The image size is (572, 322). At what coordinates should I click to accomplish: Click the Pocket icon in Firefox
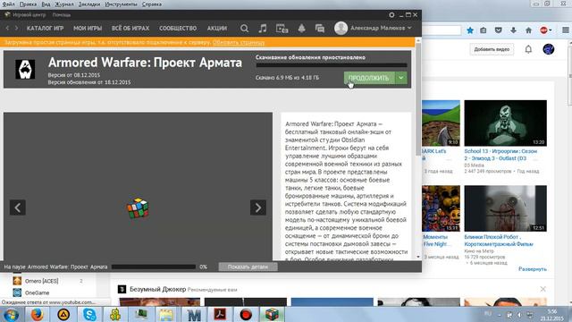(x=499, y=30)
